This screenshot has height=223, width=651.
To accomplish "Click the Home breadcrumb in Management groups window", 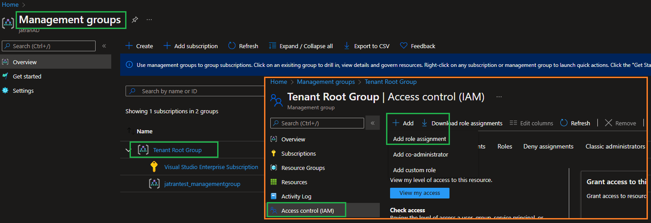I will pyautogui.click(x=10, y=4).
